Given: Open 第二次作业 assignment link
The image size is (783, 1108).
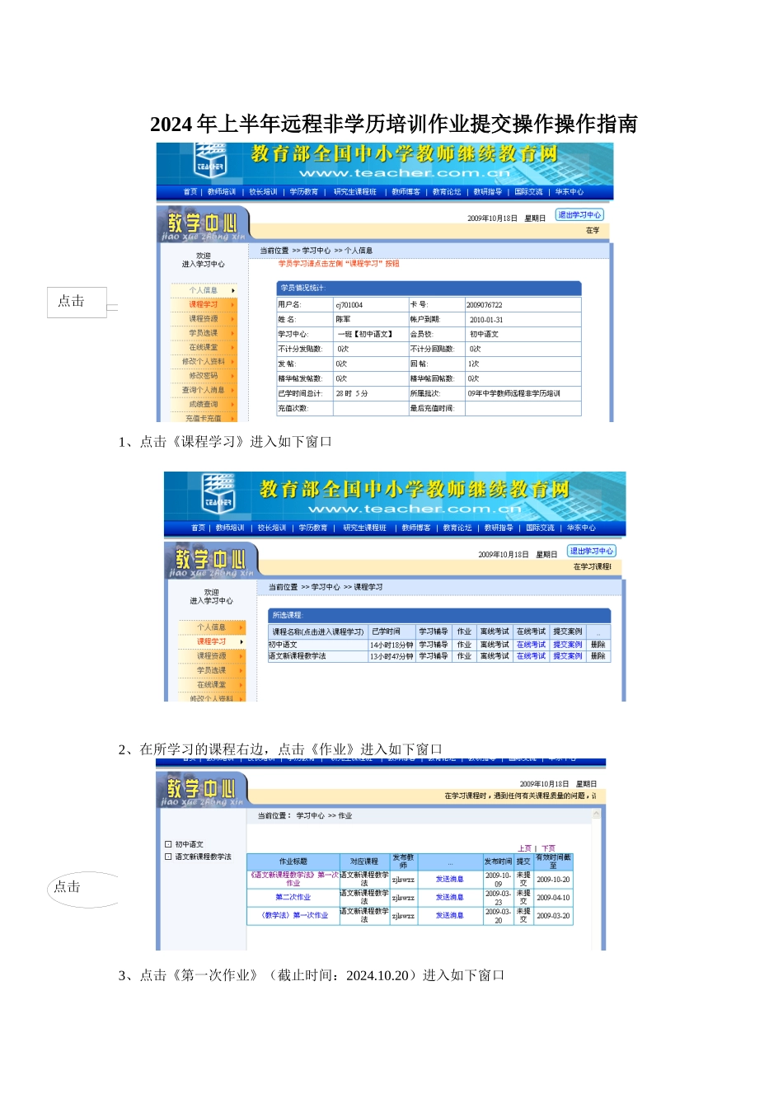Looking at the screenshot, I should (x=293, y=897).
